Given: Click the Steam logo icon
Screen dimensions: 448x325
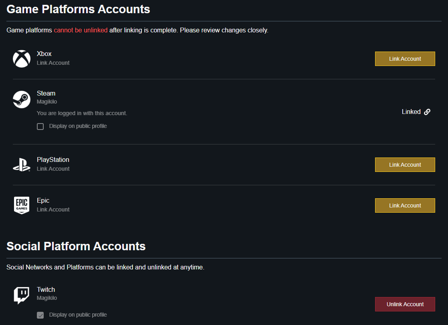Looking at the screenshot, I should click(x=22, y=99).
